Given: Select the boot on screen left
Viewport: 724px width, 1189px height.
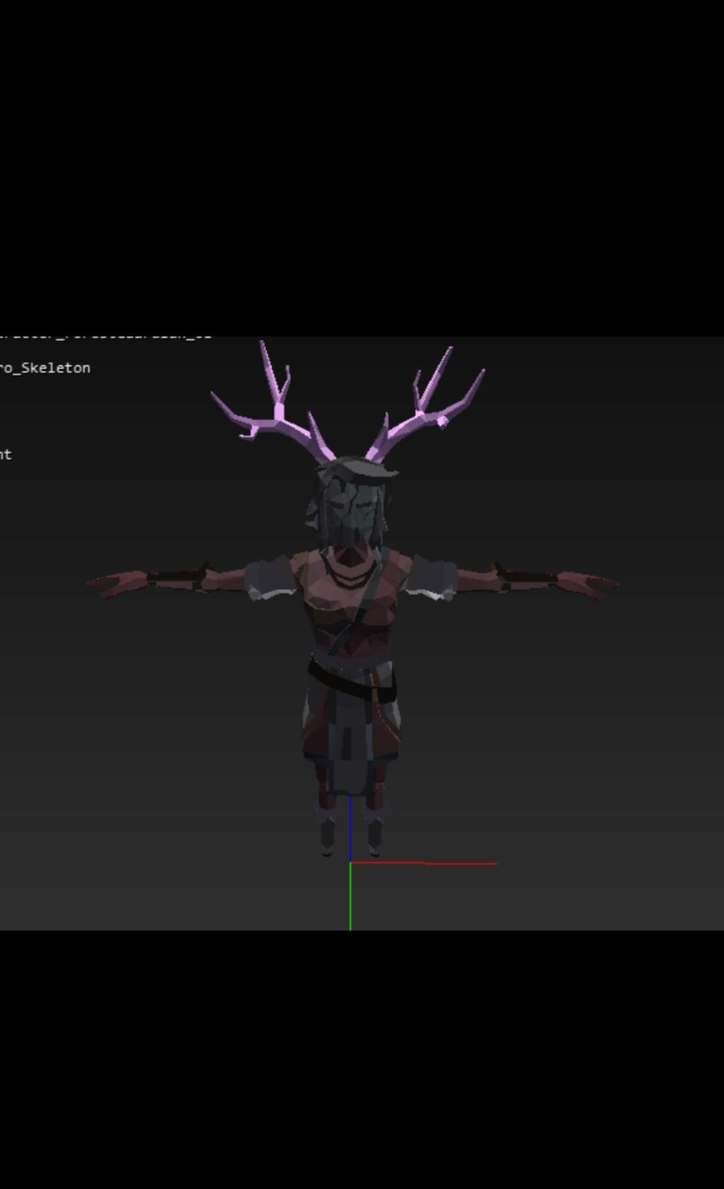Looking at the screenshot, I should click(327, 834).
